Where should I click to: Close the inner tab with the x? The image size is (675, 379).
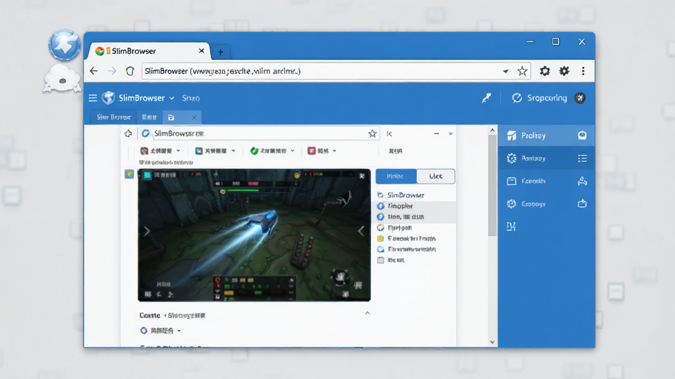point(194,117)
